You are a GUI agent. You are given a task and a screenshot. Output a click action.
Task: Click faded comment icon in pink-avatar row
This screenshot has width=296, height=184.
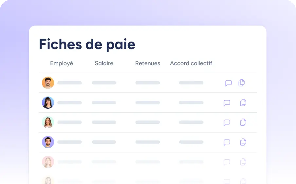(227, 162)
